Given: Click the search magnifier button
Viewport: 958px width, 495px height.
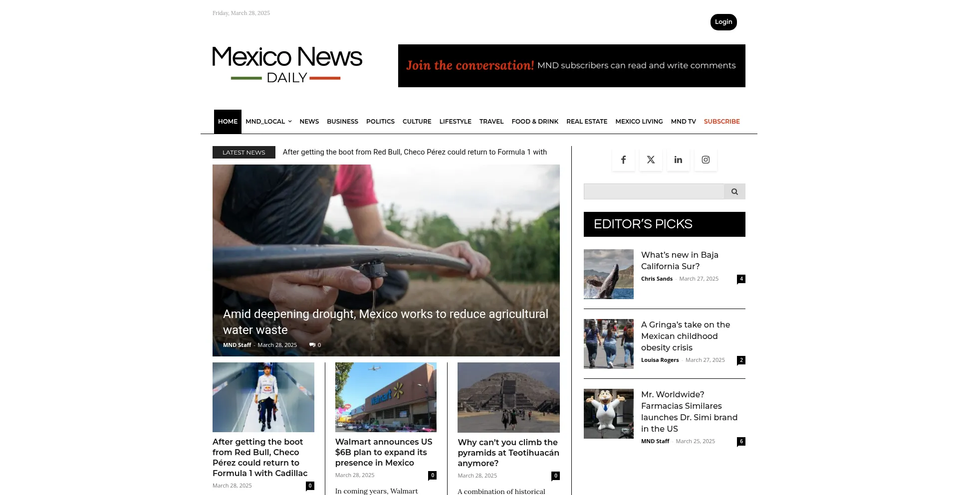Looking at the screenshot, I should tap(734, 191).
